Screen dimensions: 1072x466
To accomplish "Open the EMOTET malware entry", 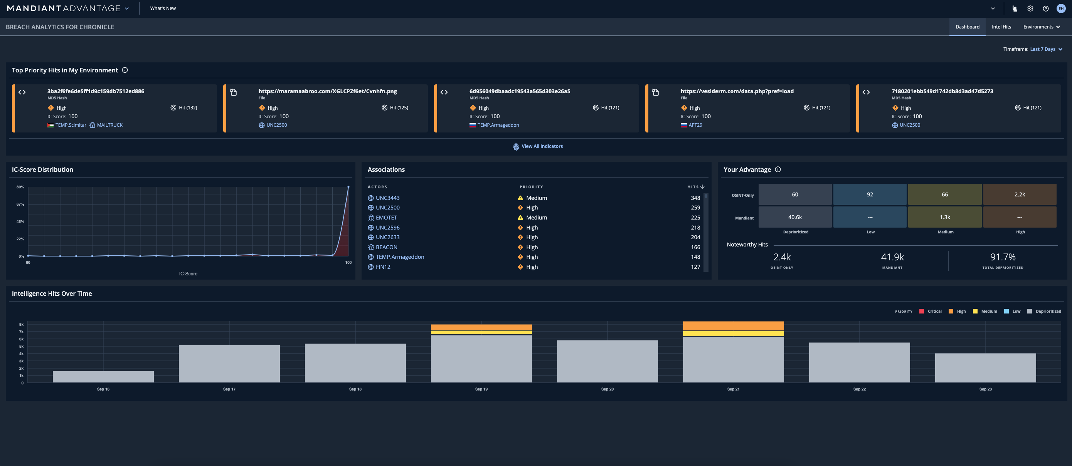I will pos(386,218).
